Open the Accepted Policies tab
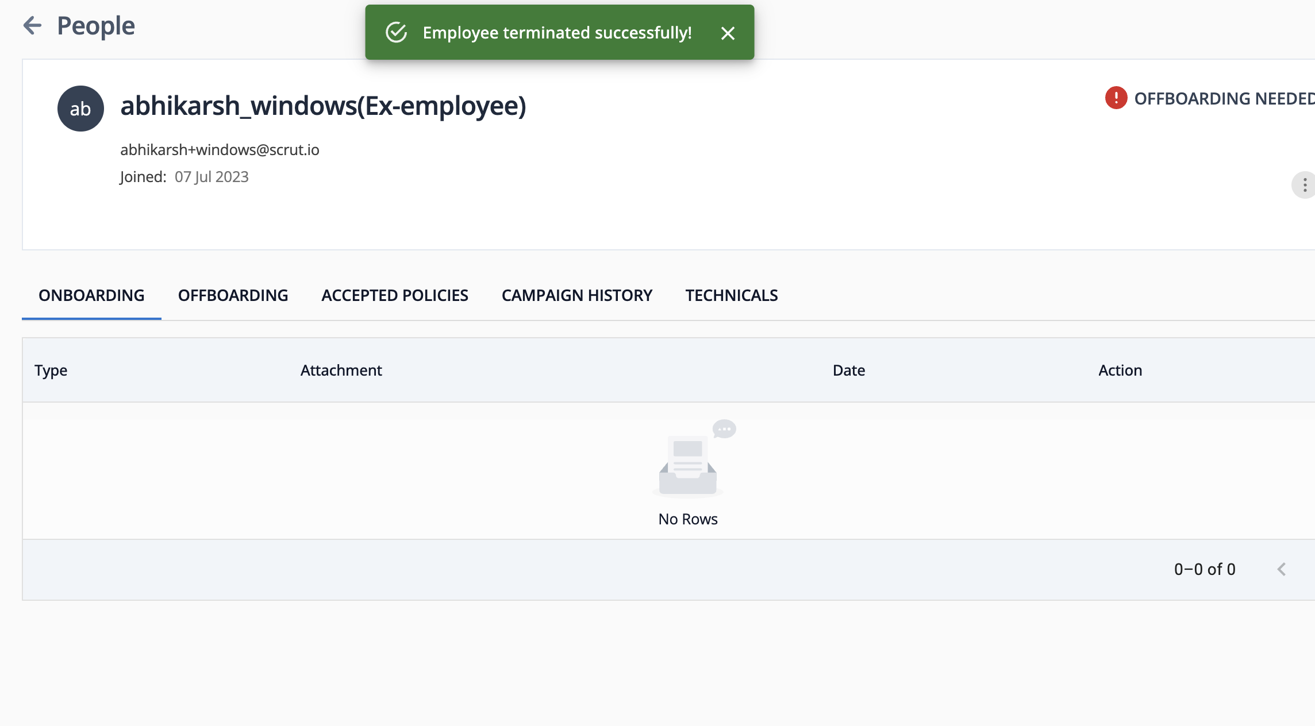Screen dimensions: 1315x726 (x=395, y=295)
